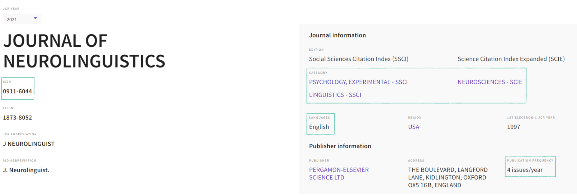Screen dimensions: 577x195
Task: Click the J NEUROLINGUIST JCR abbreviation
Action: click(29, 144)
